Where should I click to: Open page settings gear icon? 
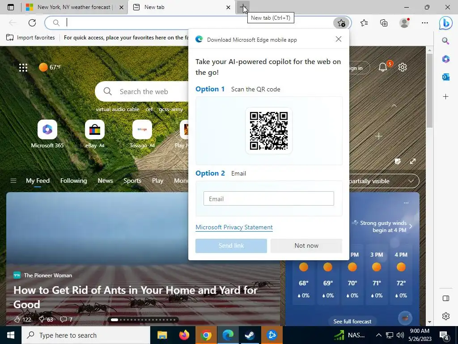point(403,67)
